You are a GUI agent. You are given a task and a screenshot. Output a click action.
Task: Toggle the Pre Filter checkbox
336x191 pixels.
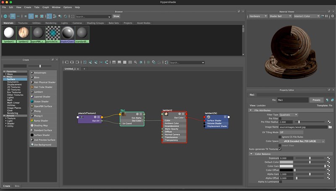[x=281, y=118]
